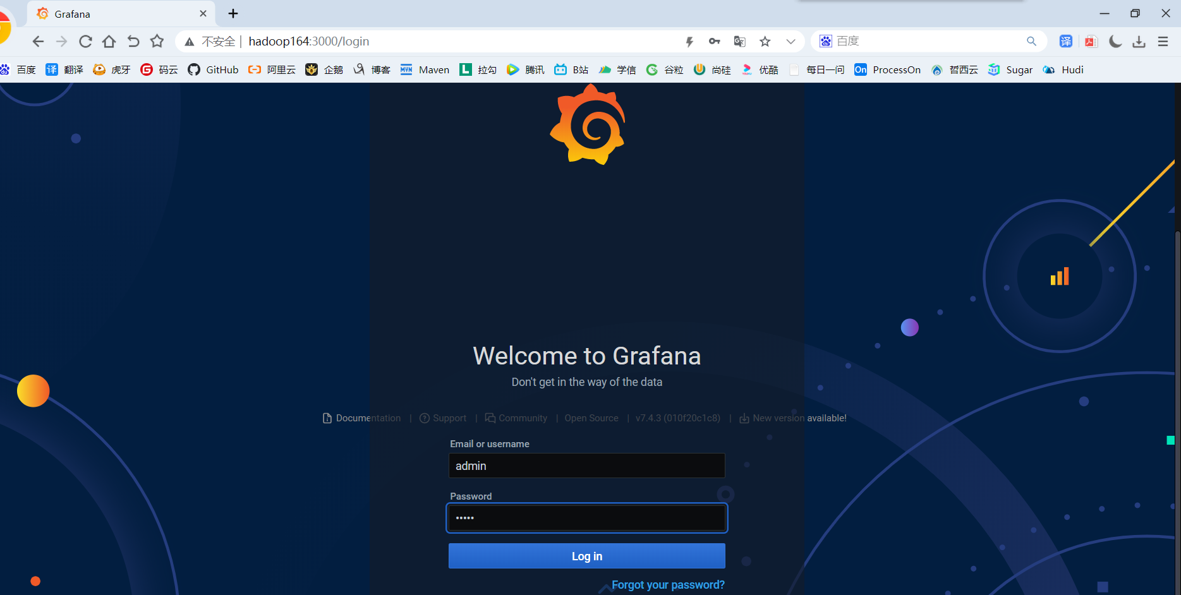
Task: Open the 阿里云 bookmark
Action: point(272,69)
